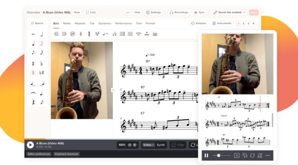Switch to the Dynamics tab
Screen dimensions: 298x165
tap(105, 23)
